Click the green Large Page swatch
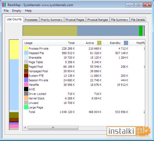The image size is (154, 141). (x=26, y=107)
